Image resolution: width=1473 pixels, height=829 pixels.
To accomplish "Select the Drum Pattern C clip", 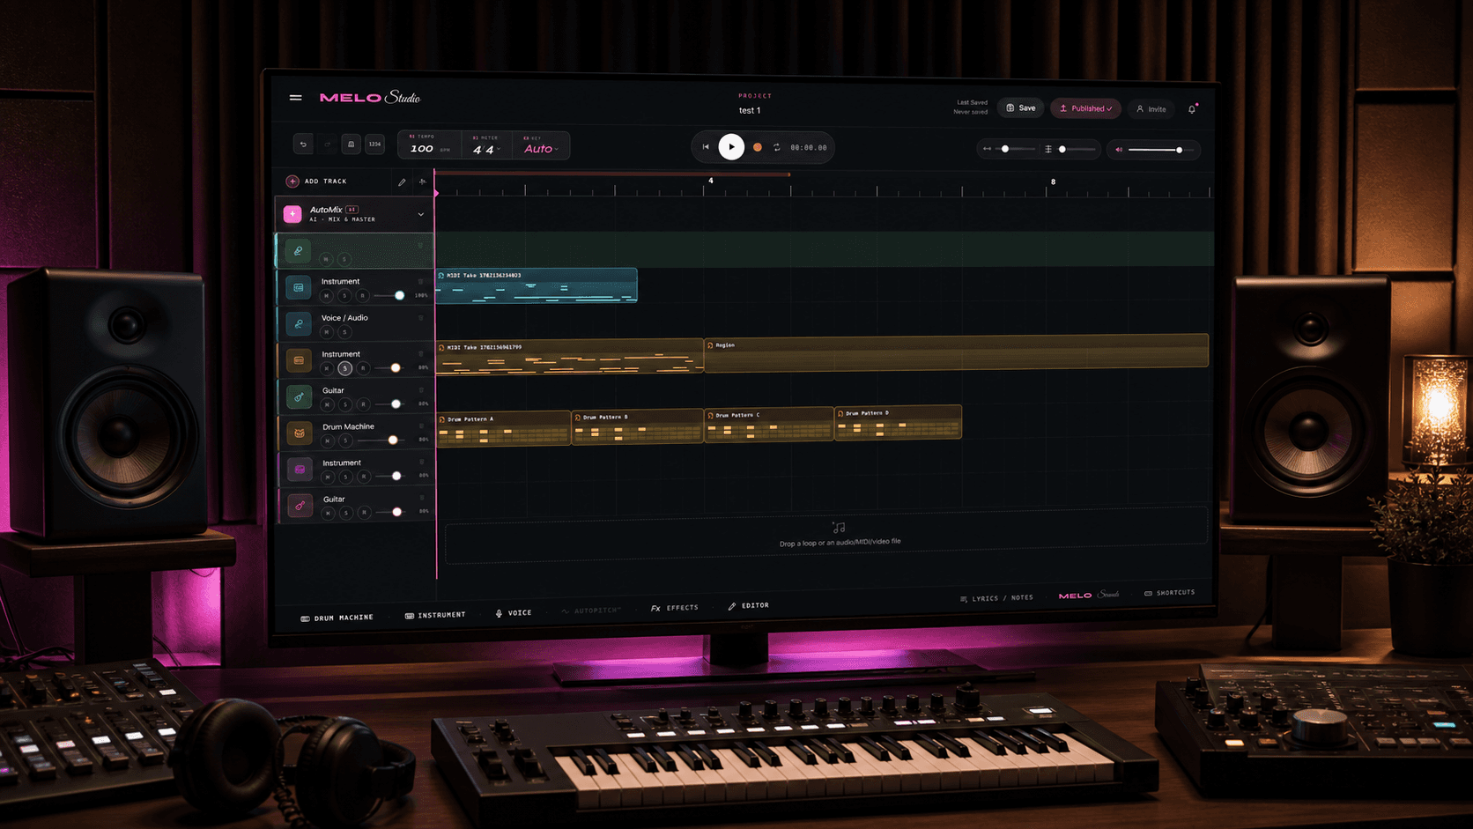I will click(769, 424).
